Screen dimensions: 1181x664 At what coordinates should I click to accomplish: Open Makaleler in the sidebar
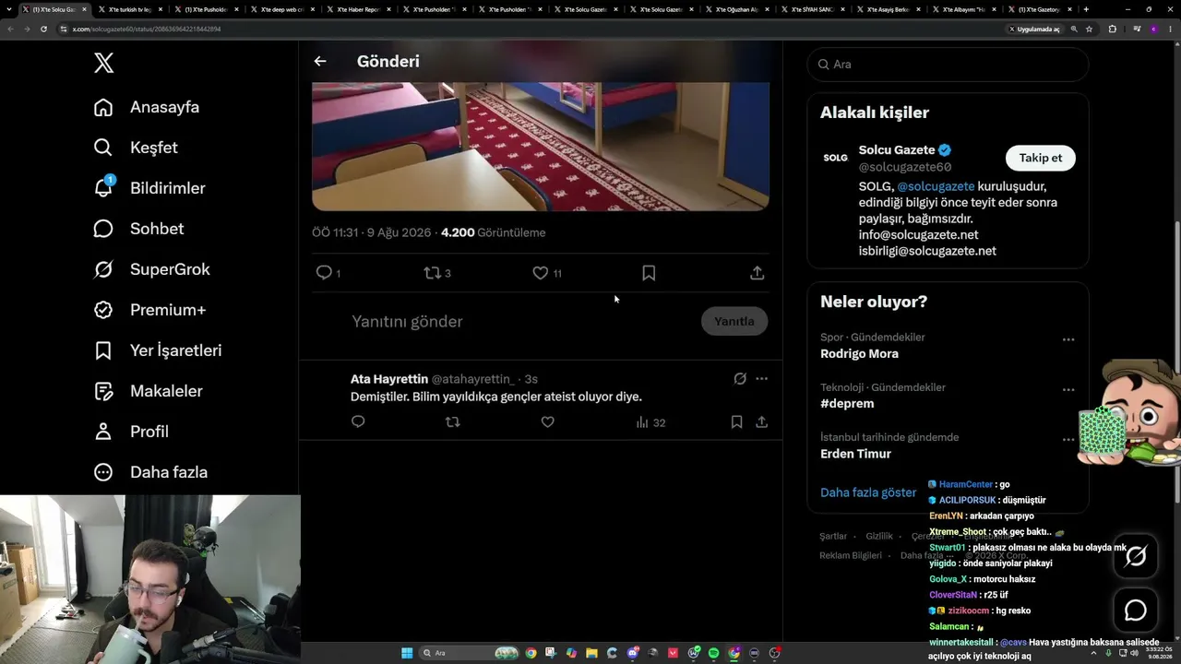click(x=148, y=391)
